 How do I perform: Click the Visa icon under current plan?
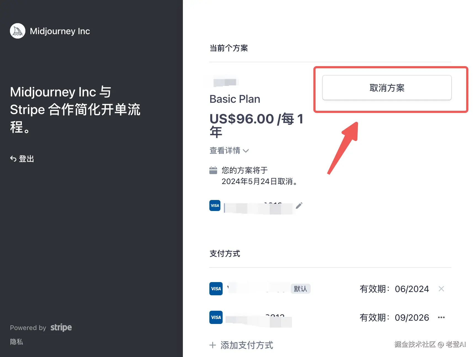215,205
